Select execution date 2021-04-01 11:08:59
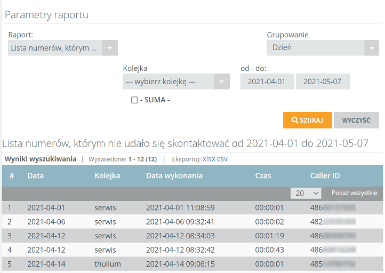Image resolution: width=385 pixels, height=273 pixels. [180, 208]
